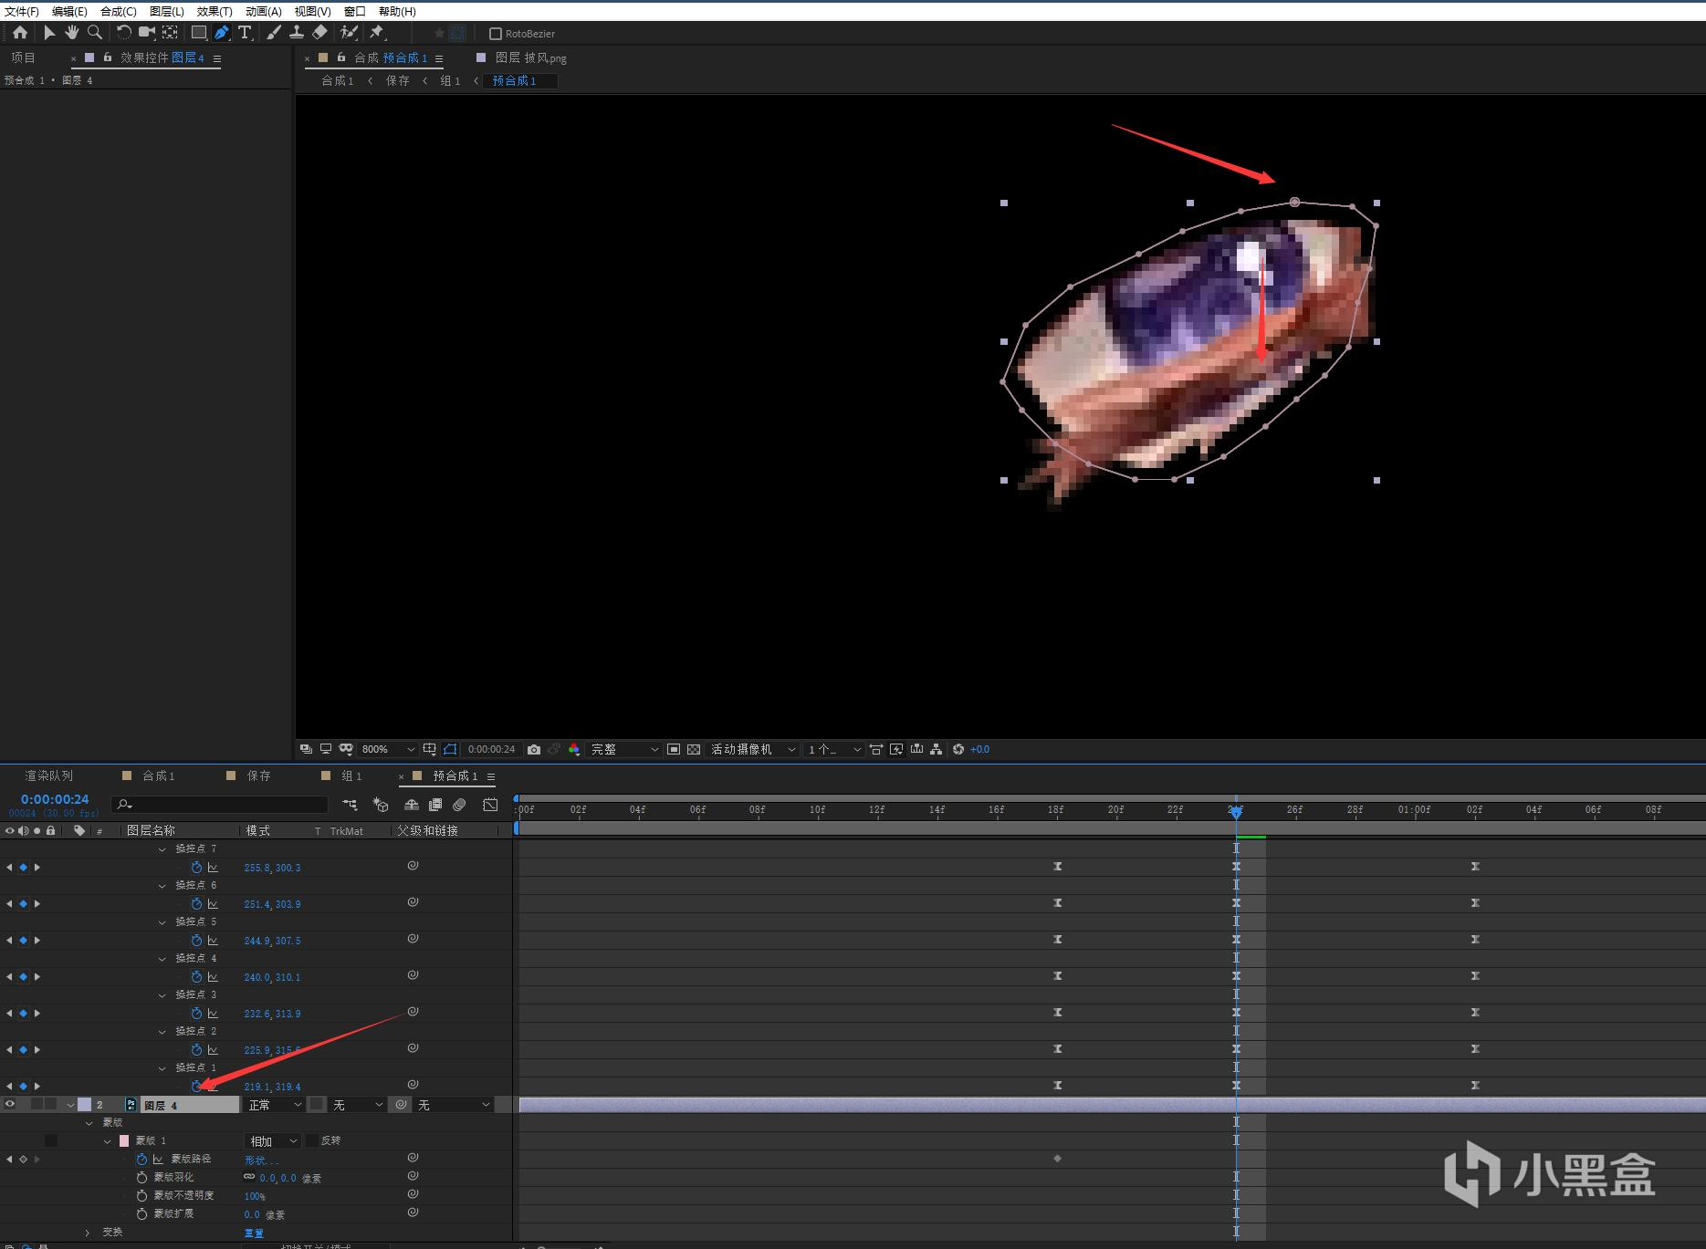Click the Home icon in the toolbar
The height and width of the screenshot is (1249, 1706).
click(x=20, y=33)
